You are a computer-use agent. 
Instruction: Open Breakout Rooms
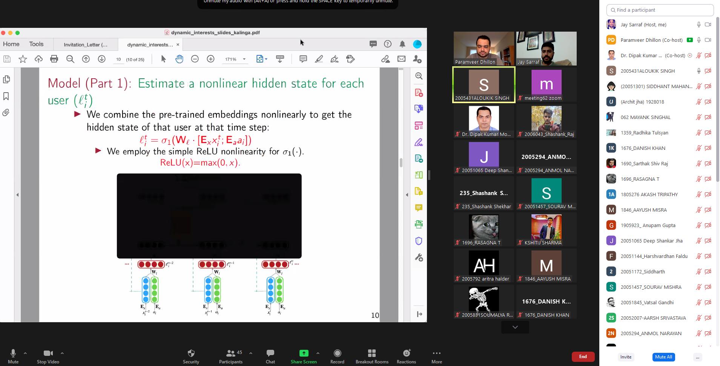(x=372, y=356)
